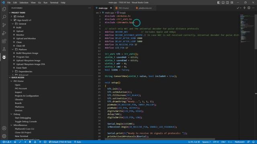Open notifications bell in status bar
Screen dimensions: 257x144
click(x=253, y=142)
